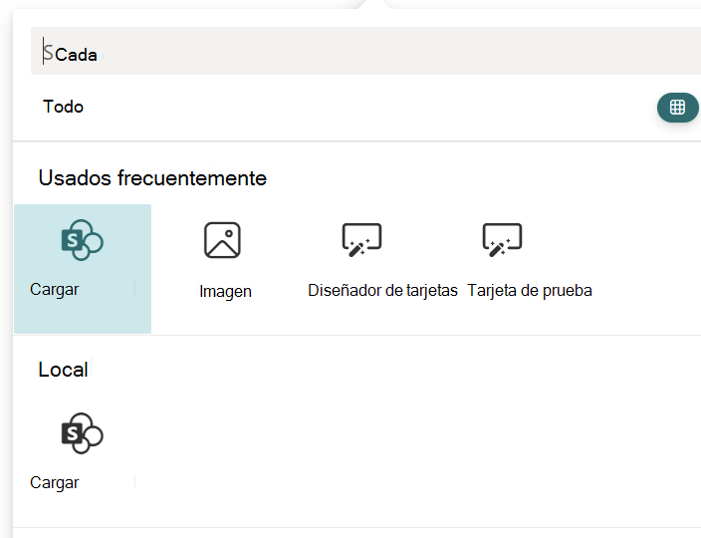The height and width of the screenshot is (538, 701).
Task: Switch to grid view button
Action: point(677,108)
